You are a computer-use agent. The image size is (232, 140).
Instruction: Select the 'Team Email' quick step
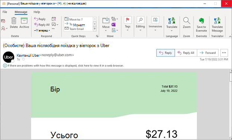click(x=78, y=29)
